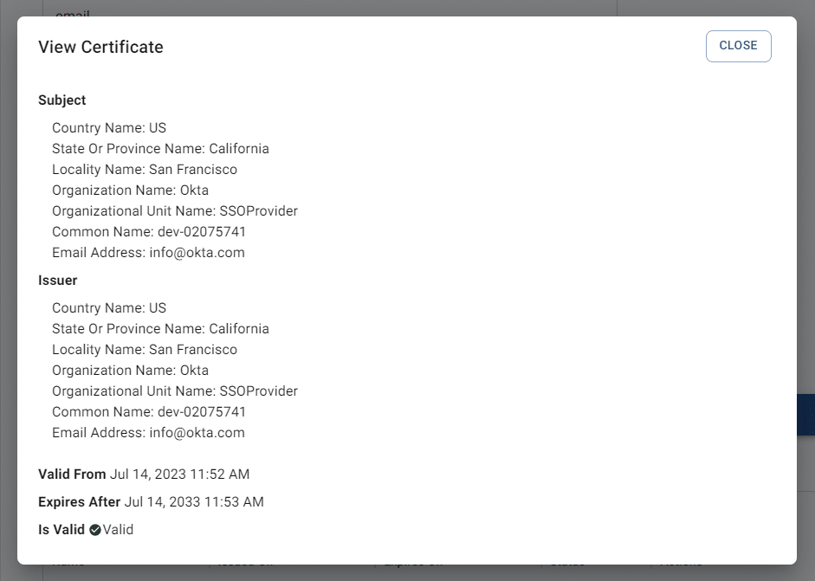Click the blue button at the right edge
This screenshot has width=815, height=581.
[806, 414]
